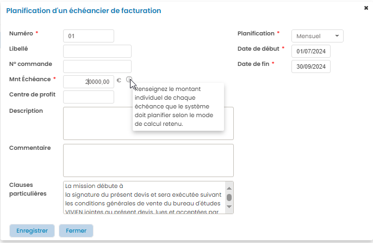Image resolution: width=373 pixels, height=243 pixels.
Task: Click the scrollbar thumb of the clauses box
Action: (229, 197)
